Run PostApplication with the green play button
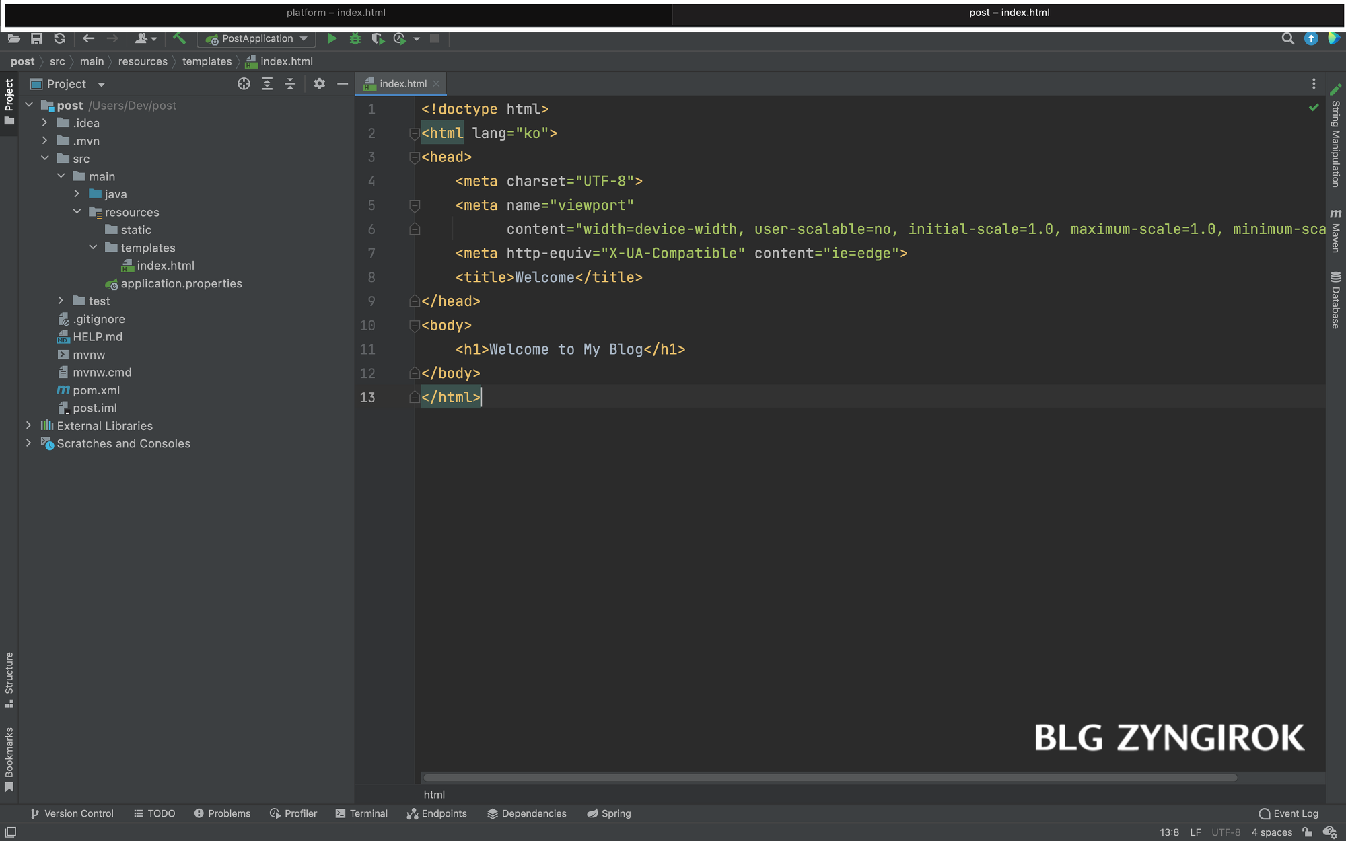1346x841 pixels. [332, 39]
